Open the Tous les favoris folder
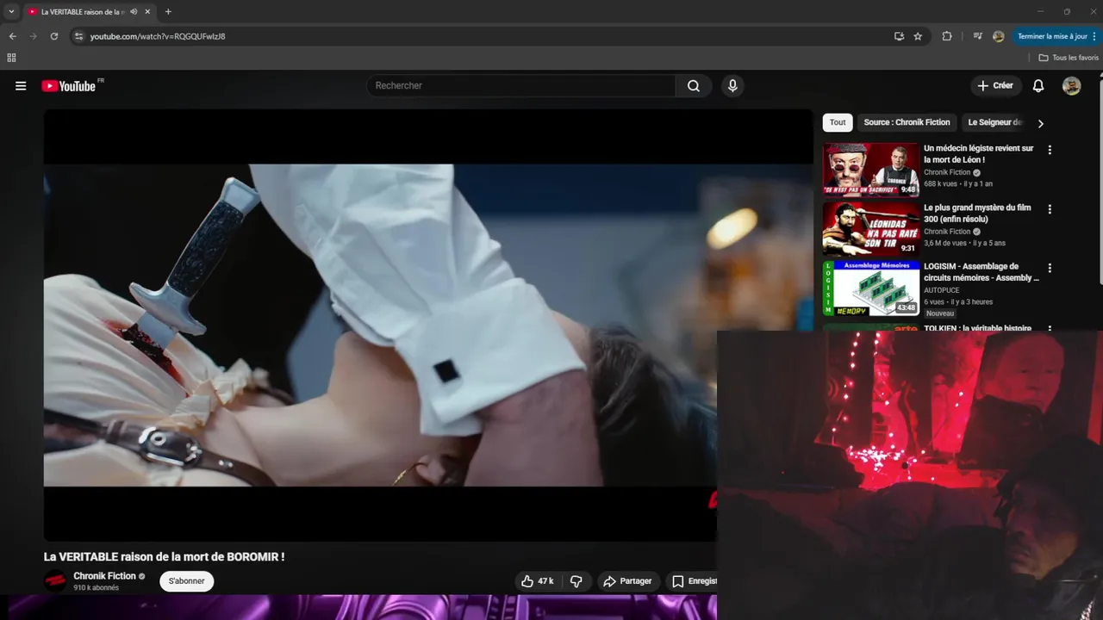This screenshot has width=1103, height=620. pyautogui.click(x=1069, y=58)
